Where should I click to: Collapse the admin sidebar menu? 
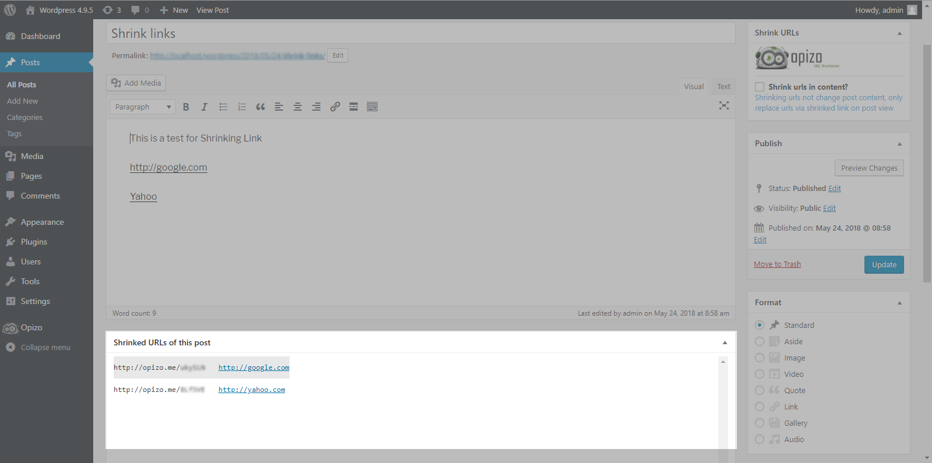pyautogui.click(x=47, y=347)
